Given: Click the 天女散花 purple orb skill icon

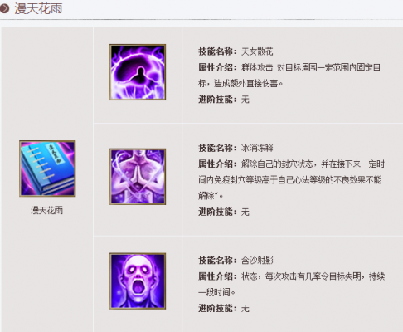Looking at the screenshot, I should point(138,72).
